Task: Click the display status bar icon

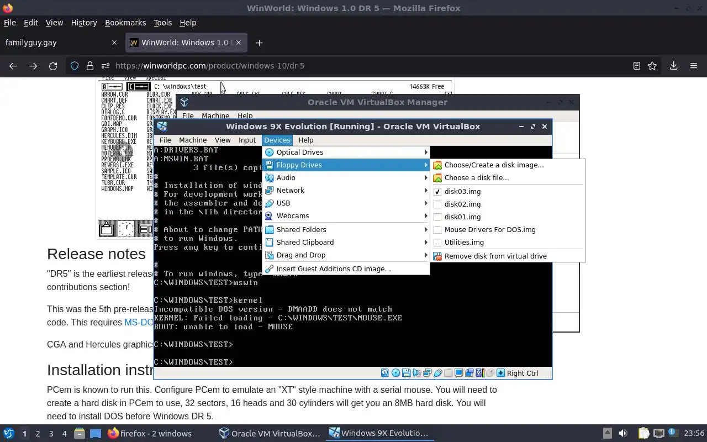Action: click(x=458, y=373)
